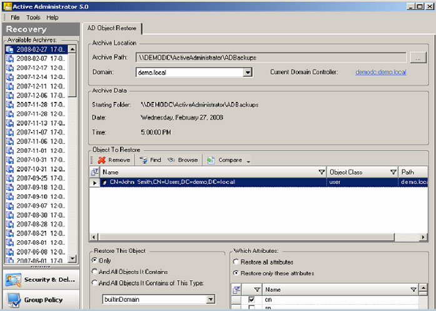Open the Domain demo.local dropdown
Viewport: 436px width, 311px height.
[x=248, y=73]
